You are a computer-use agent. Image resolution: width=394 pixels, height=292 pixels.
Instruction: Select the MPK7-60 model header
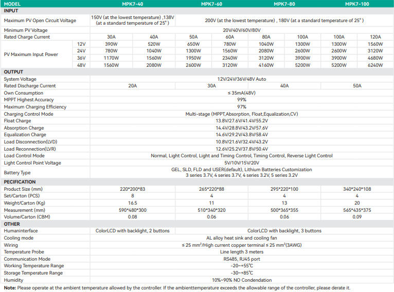pos(211,4)
